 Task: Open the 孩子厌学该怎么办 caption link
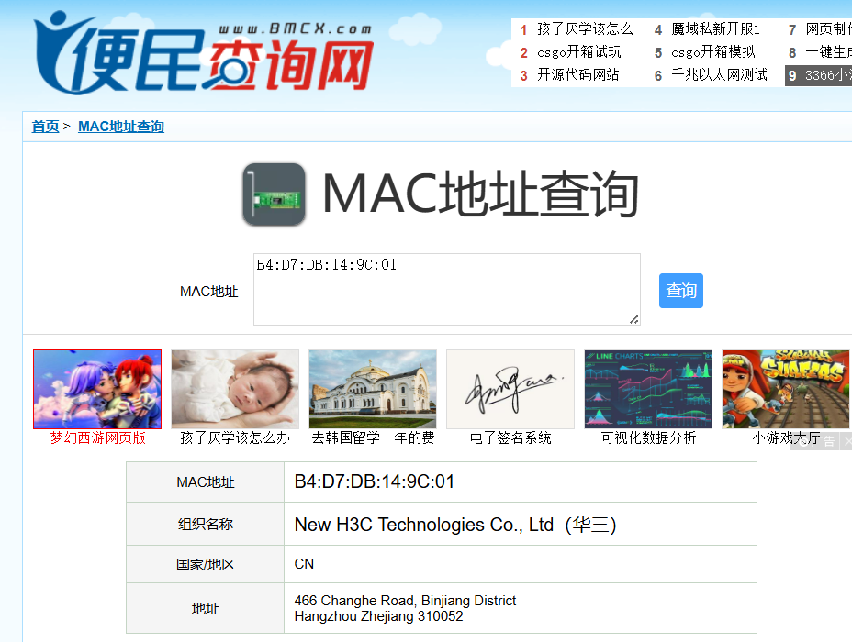click(235, 438)
